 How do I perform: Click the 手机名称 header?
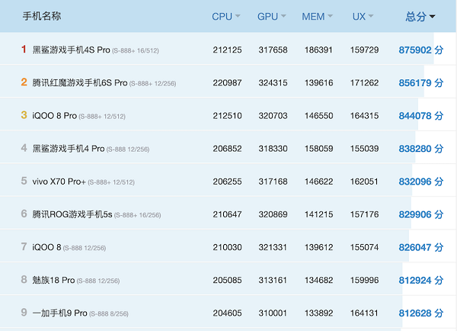coord(42,16)
